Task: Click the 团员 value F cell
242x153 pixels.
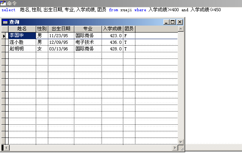Action: [x=129, y=36]
